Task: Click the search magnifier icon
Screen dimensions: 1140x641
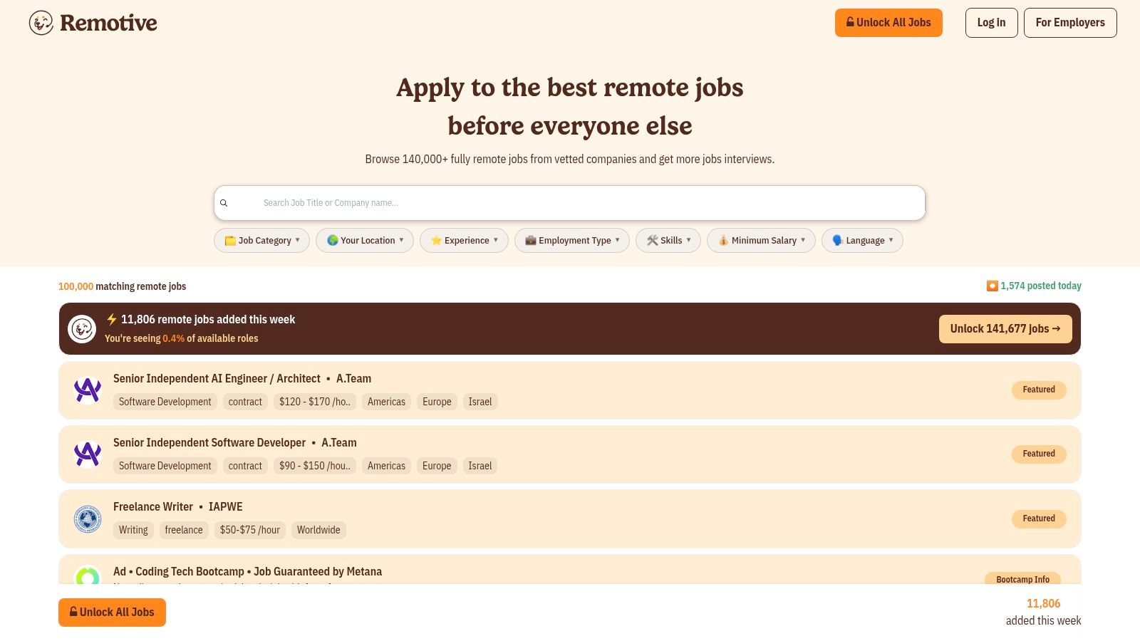Action: [224, 203]
